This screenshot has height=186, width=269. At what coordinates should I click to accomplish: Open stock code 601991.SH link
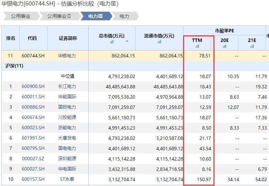(x=33, y=138)
